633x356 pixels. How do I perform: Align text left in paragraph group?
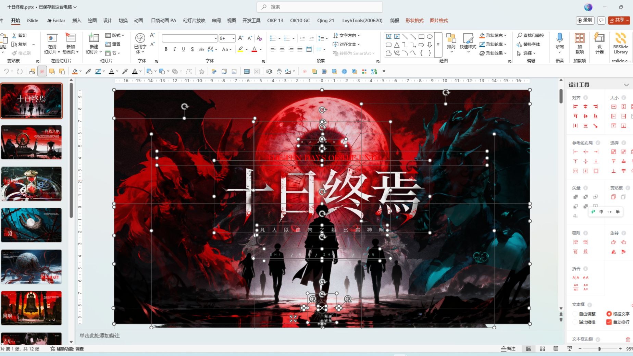(273, 49)
